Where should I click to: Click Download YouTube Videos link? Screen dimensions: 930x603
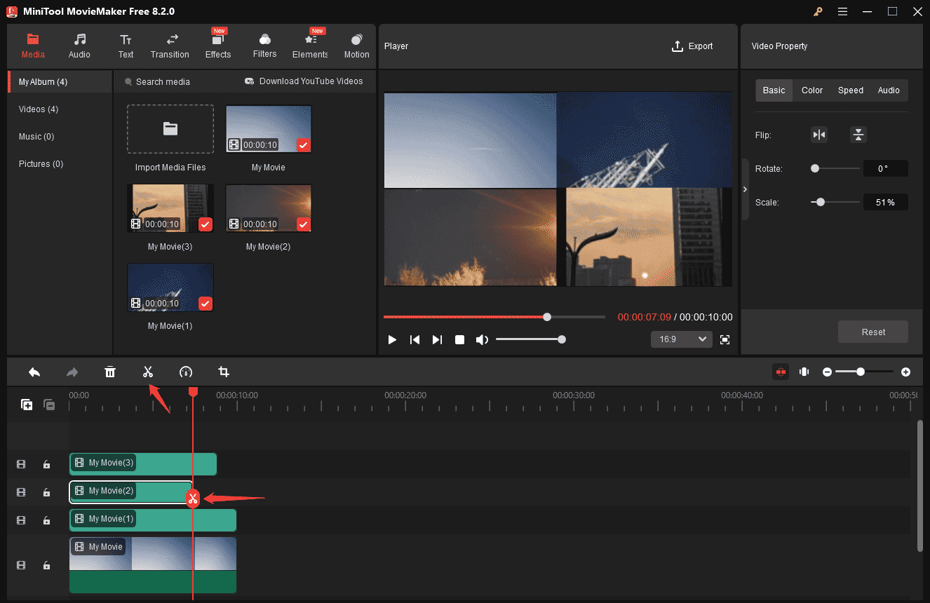point(304,81)
